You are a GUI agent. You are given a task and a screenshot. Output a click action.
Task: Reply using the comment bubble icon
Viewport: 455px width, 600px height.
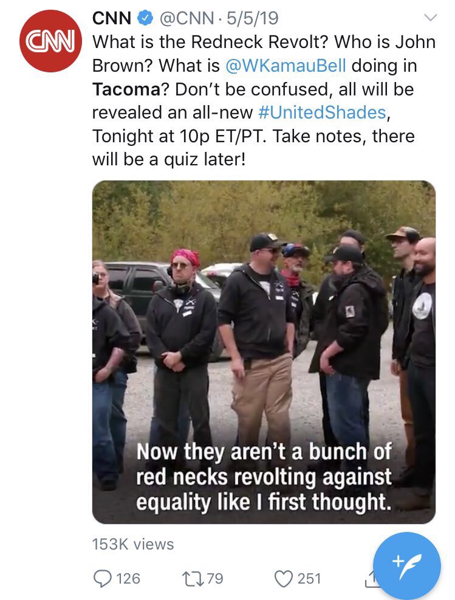point(102,578)
